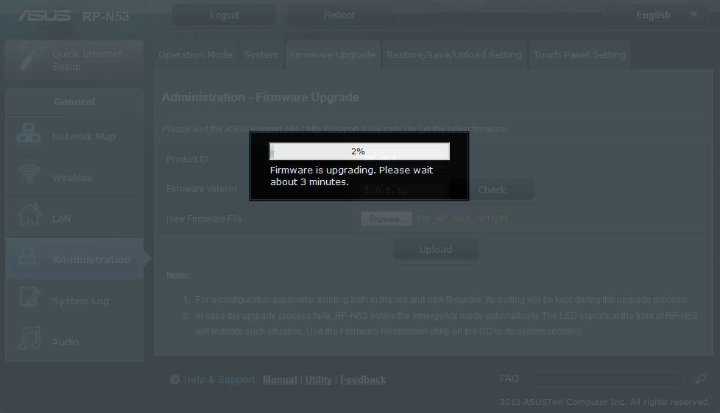This screenshot has width=720, height=413.
Task: Click the FAQ search magnifier icon
Action: (700, 379)
